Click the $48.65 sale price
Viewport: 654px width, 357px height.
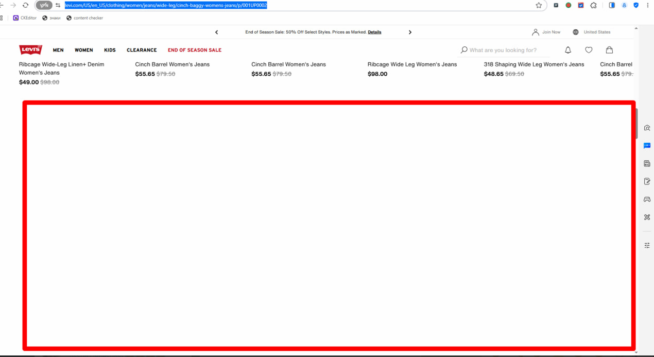(x=493, y=74)
